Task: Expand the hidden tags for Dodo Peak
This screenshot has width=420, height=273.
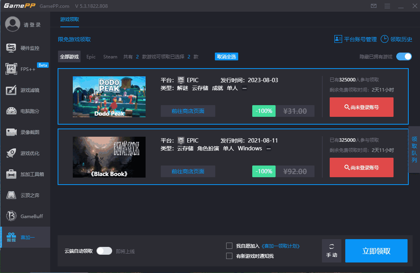Action: pos(244,88)
